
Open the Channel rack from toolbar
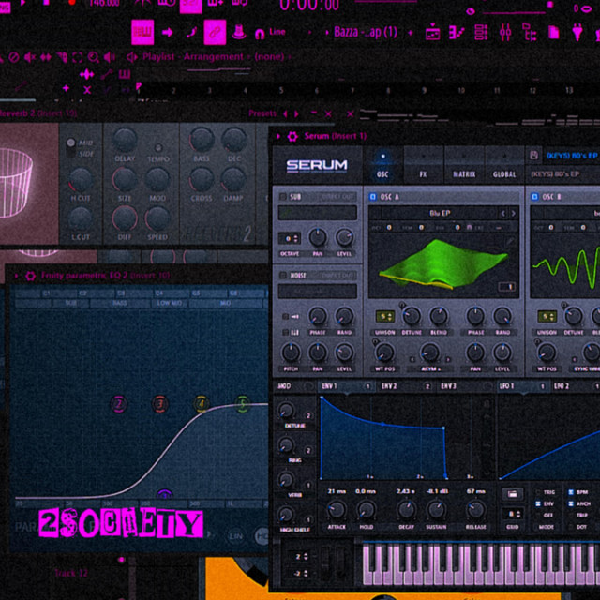tap(481, 33)
